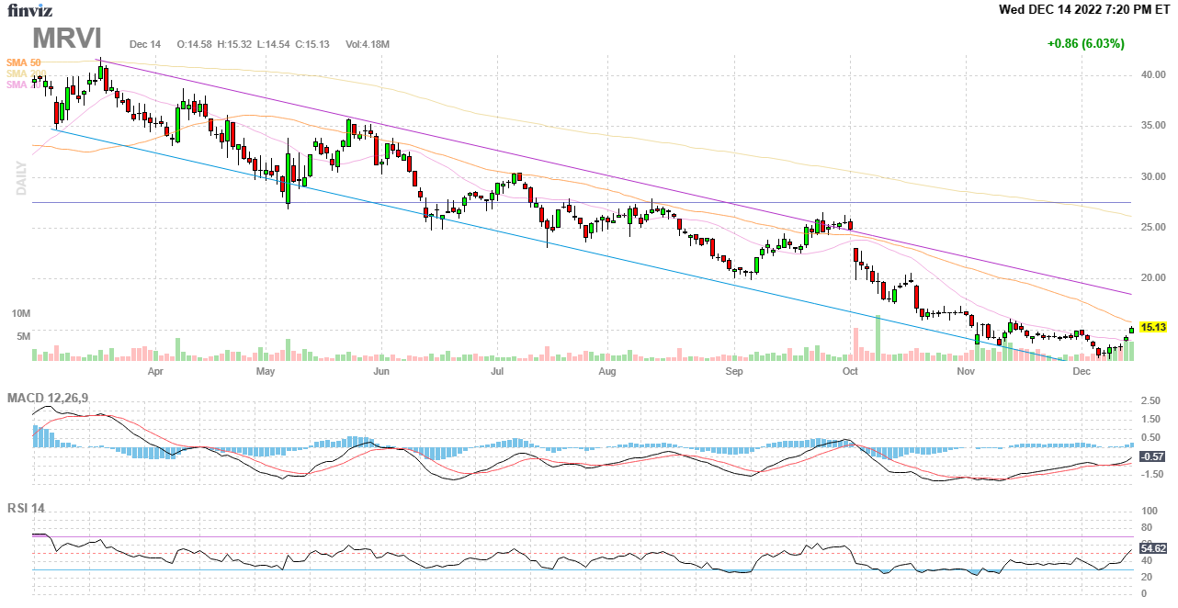This screenshot has height=608, width=1178.
Task: Click the RSI 14 indicator label
Action: [26, 508]
